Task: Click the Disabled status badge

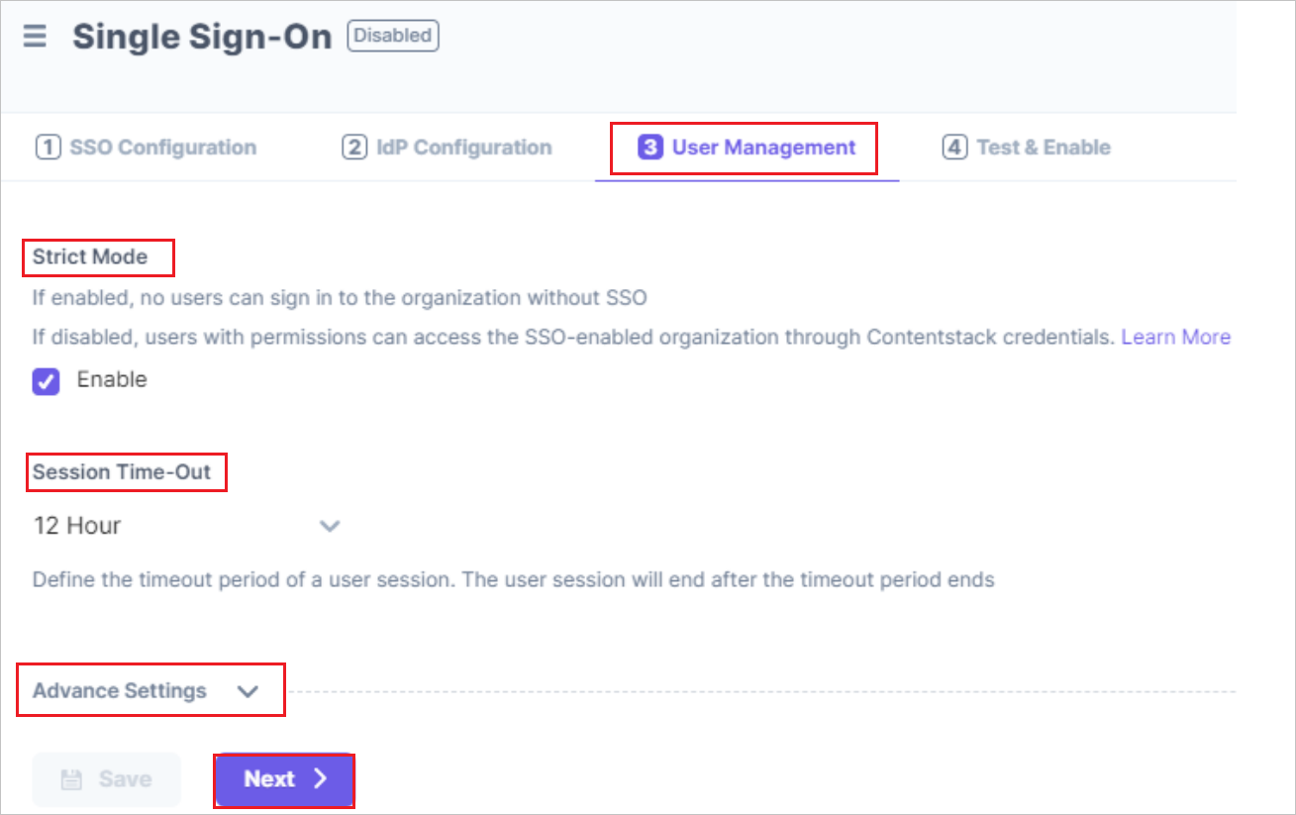Action: (392, 36)
